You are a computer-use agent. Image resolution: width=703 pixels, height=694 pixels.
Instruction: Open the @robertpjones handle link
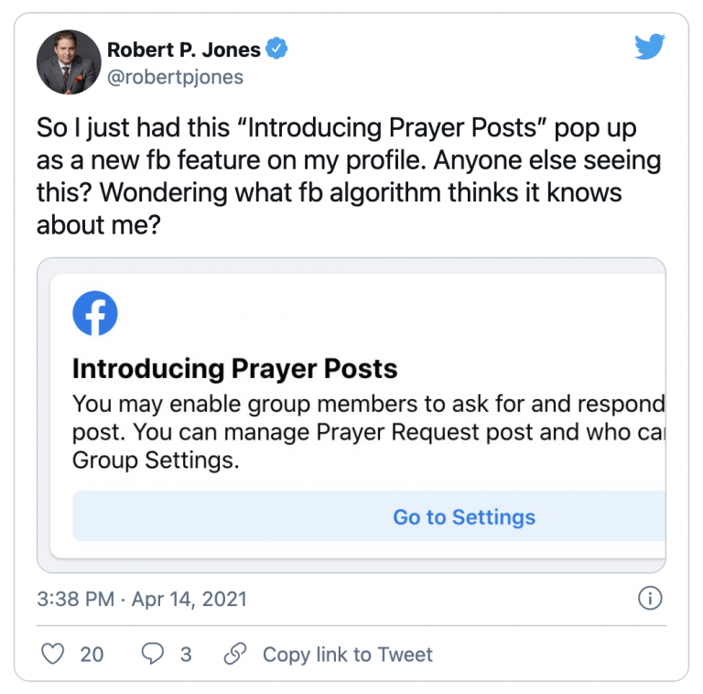pos(176,77)
